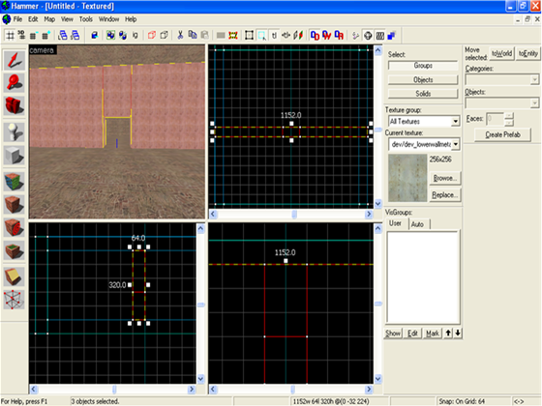Click the larger grid size icon
The width and height of the screenshot is (542, 406).
pyautogui.click(x=46, y=35)
